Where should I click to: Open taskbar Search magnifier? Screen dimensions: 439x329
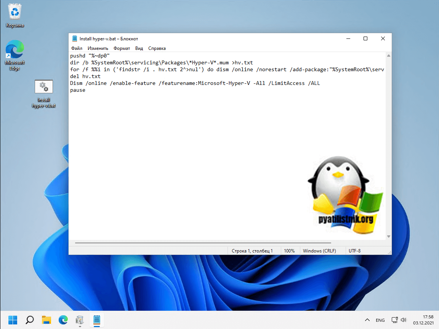(30, 320)
